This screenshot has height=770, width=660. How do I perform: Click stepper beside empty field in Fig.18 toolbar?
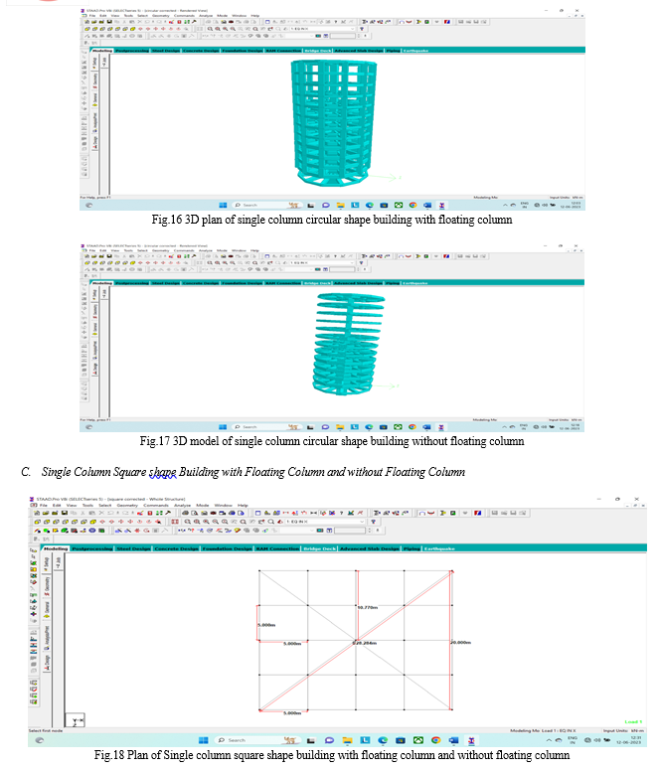370,531
